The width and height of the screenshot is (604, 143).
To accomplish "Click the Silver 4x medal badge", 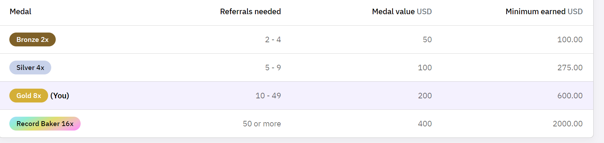I will 30,68.
